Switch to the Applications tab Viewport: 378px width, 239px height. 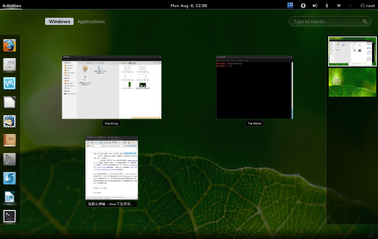click(91, 21)
